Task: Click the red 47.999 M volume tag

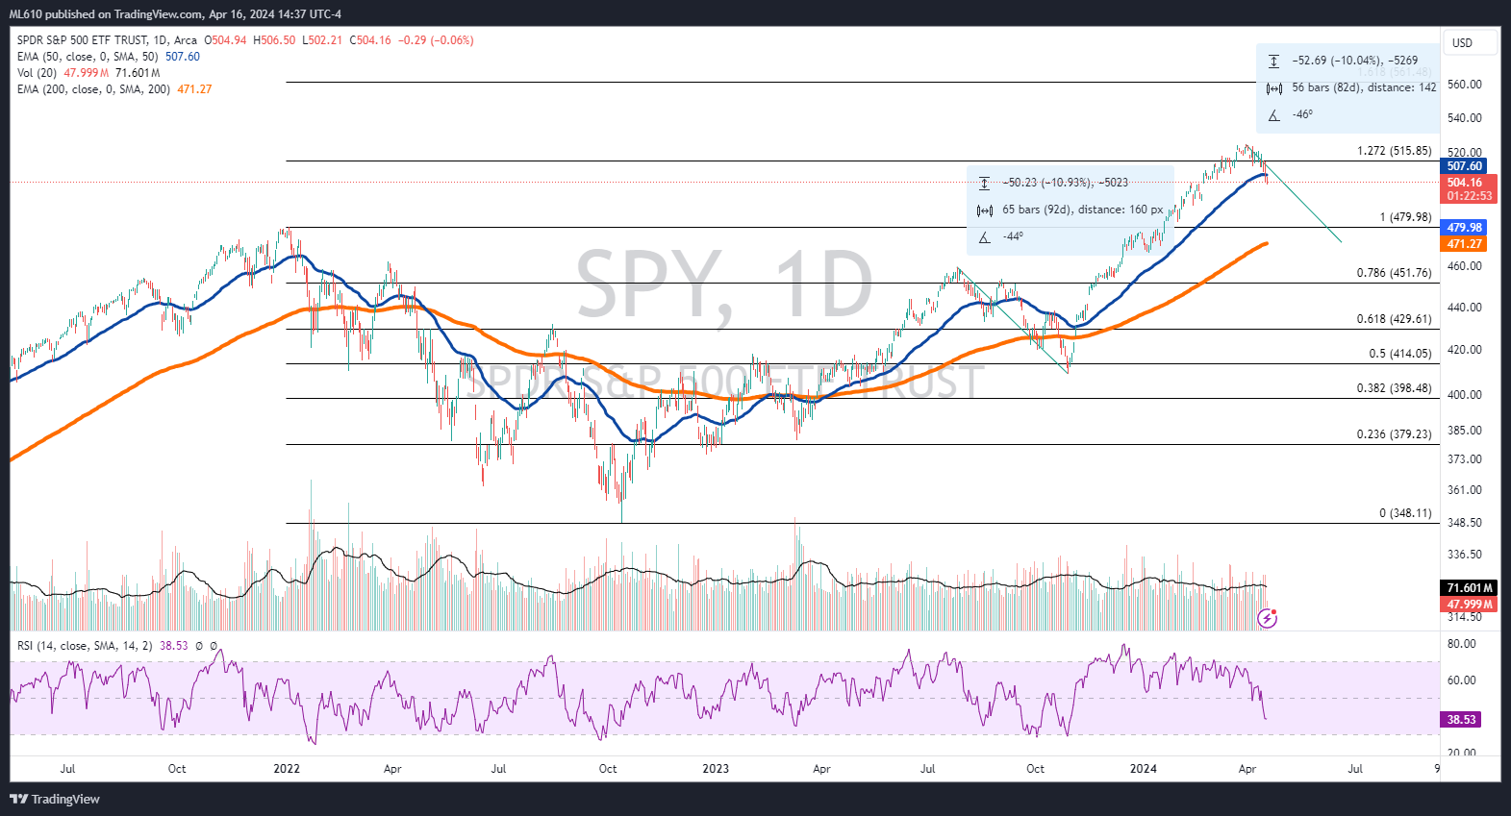Action: pyautogui.click(x=1469, y=605)
